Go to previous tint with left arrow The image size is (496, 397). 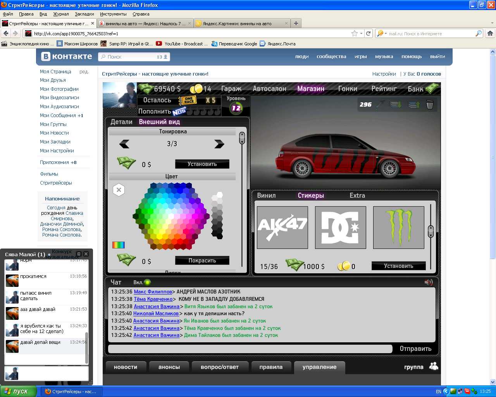pyautogui.click(x=124, y=144)
